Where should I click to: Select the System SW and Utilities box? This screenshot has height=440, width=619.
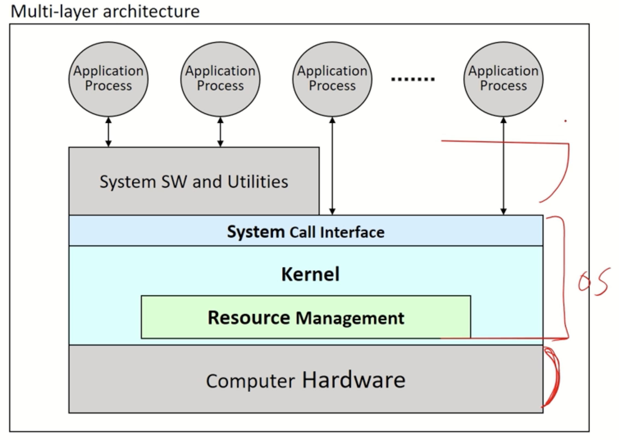pyautogui.click(x=194, y=181)
